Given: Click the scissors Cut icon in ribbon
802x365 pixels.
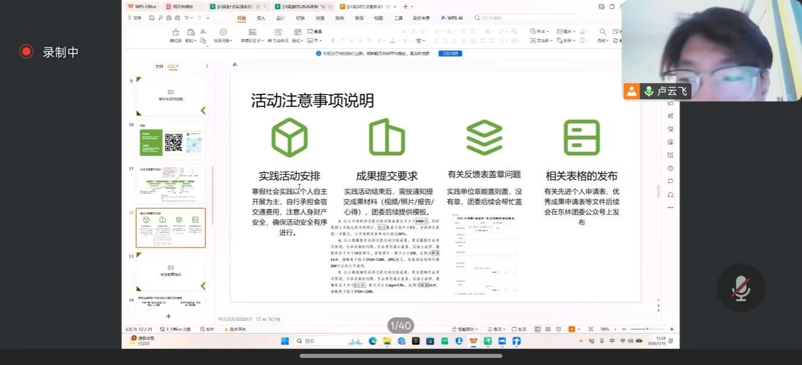Looking at the screenshot, I should point(203,32).
